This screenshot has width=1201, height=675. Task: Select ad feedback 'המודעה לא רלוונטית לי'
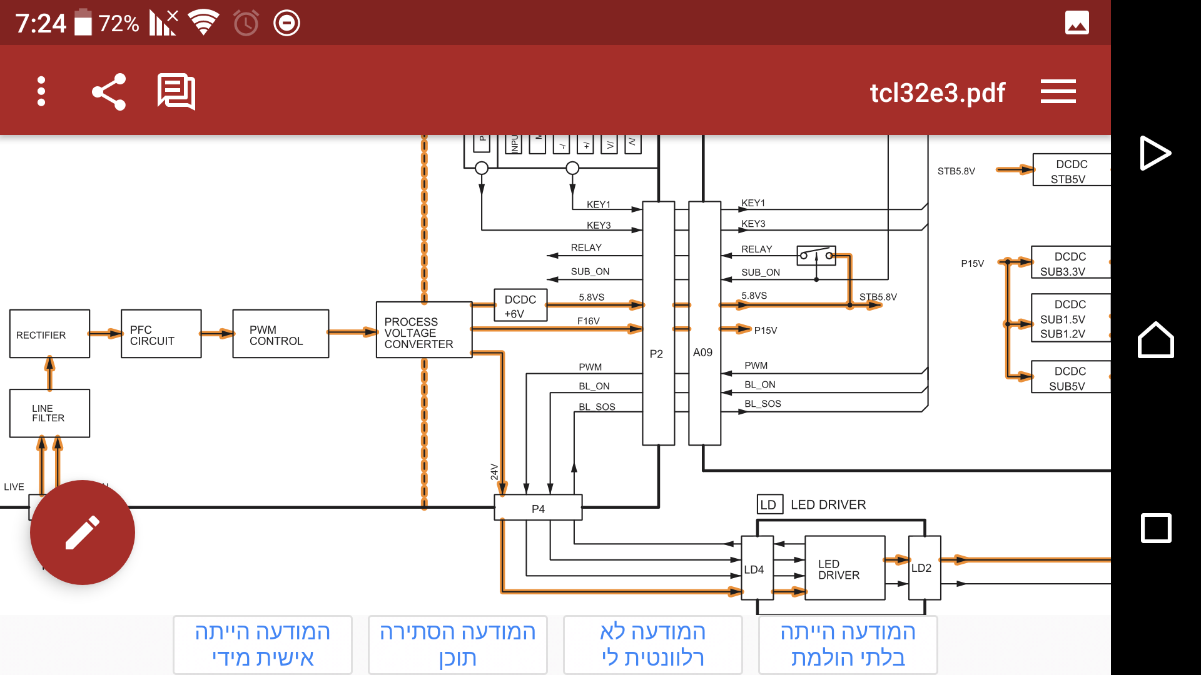(652, 644)
